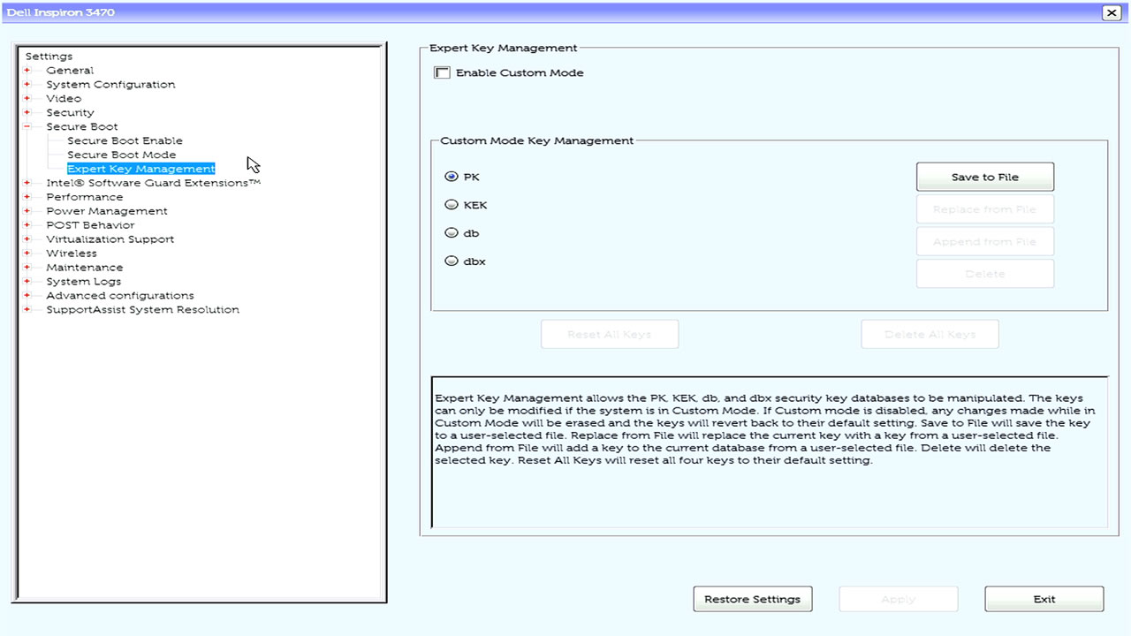Screen dimensions: 1131x636
Task: Open Secure Boot Mode page
Action: (121, 155)
